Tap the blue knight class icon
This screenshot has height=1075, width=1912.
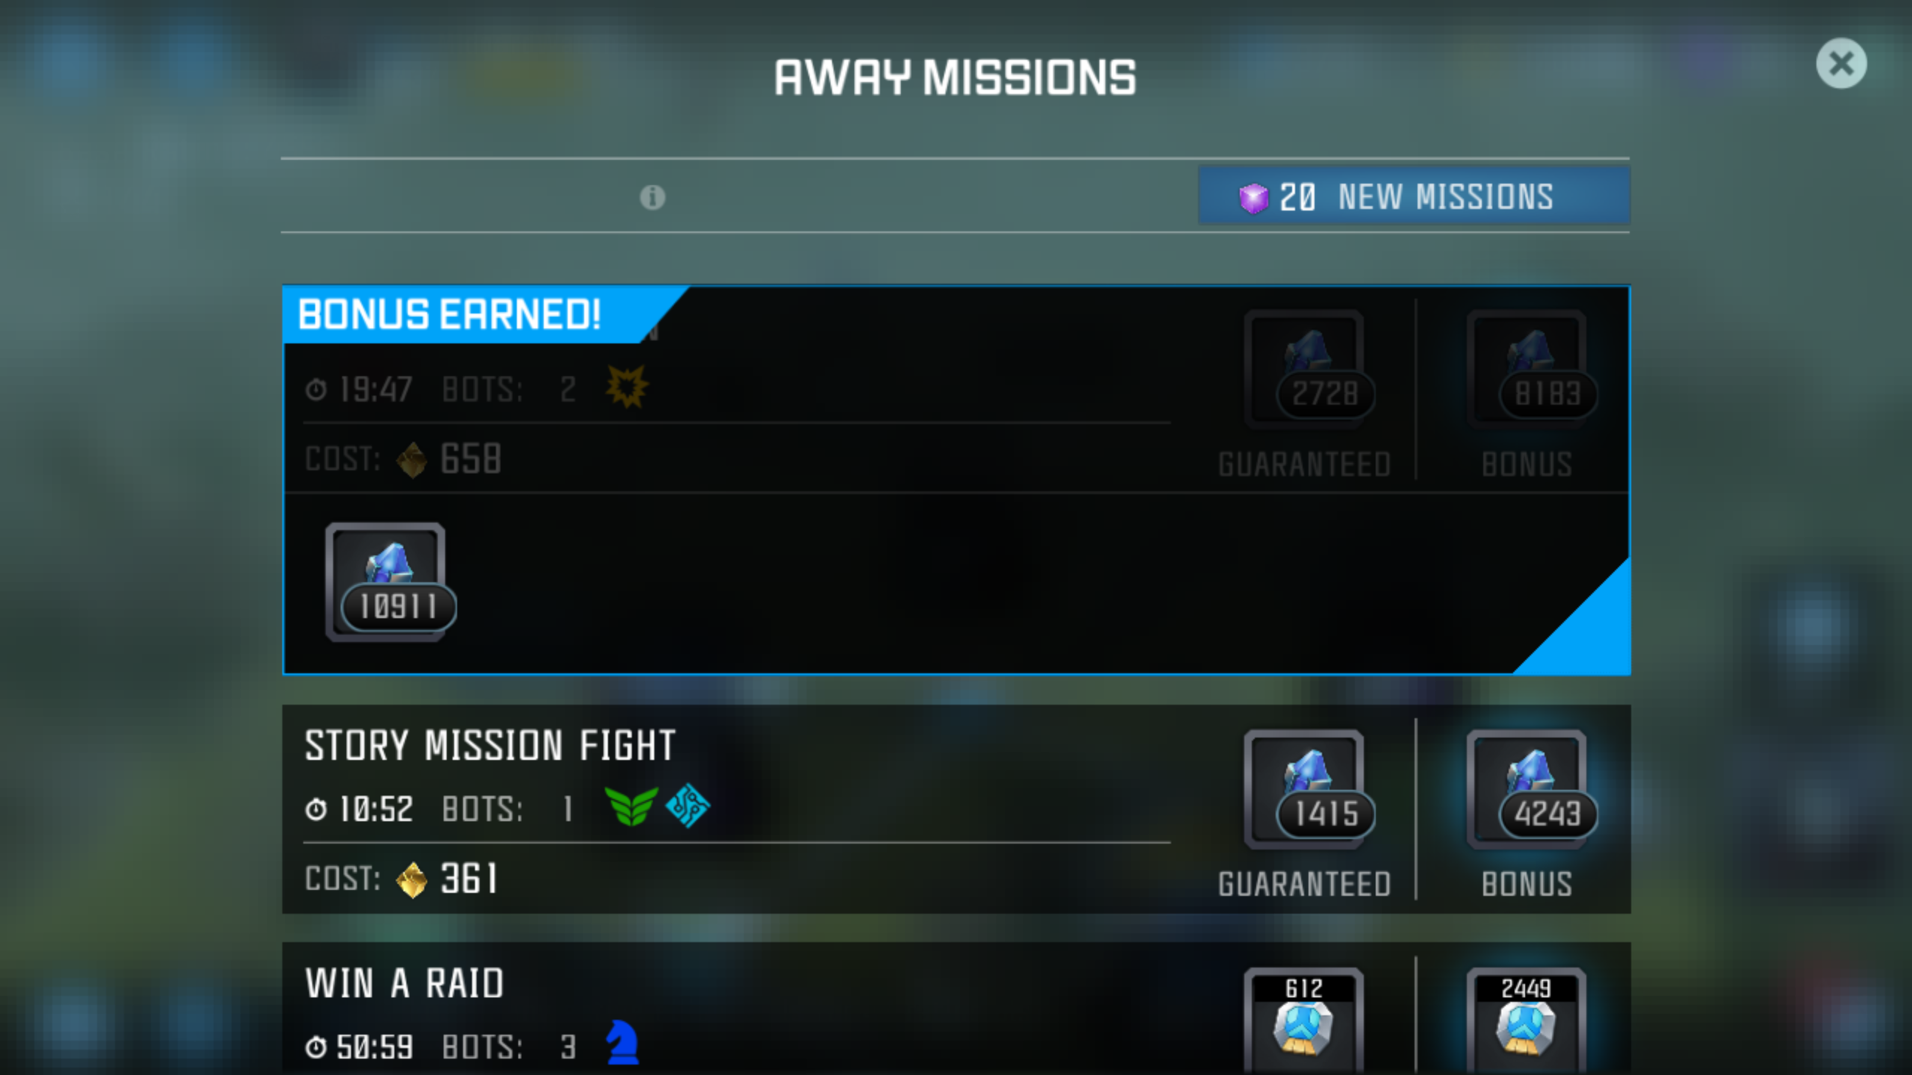[622, 1042]
